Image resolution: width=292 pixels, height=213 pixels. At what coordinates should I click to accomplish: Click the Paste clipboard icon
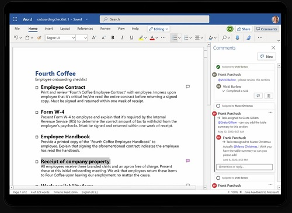tap(27, 38)
